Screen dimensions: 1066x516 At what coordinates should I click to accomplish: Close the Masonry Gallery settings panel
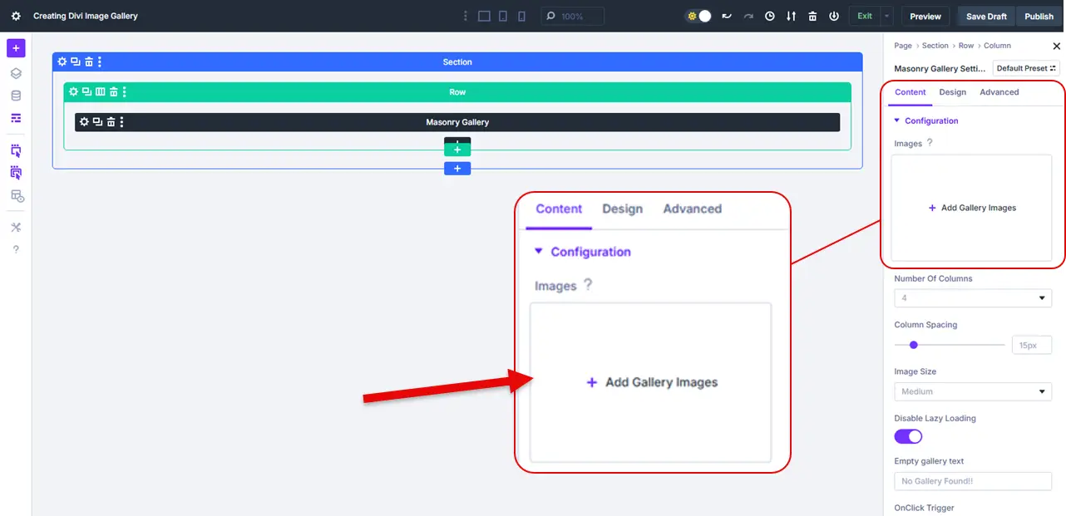tap(1057, 46)
